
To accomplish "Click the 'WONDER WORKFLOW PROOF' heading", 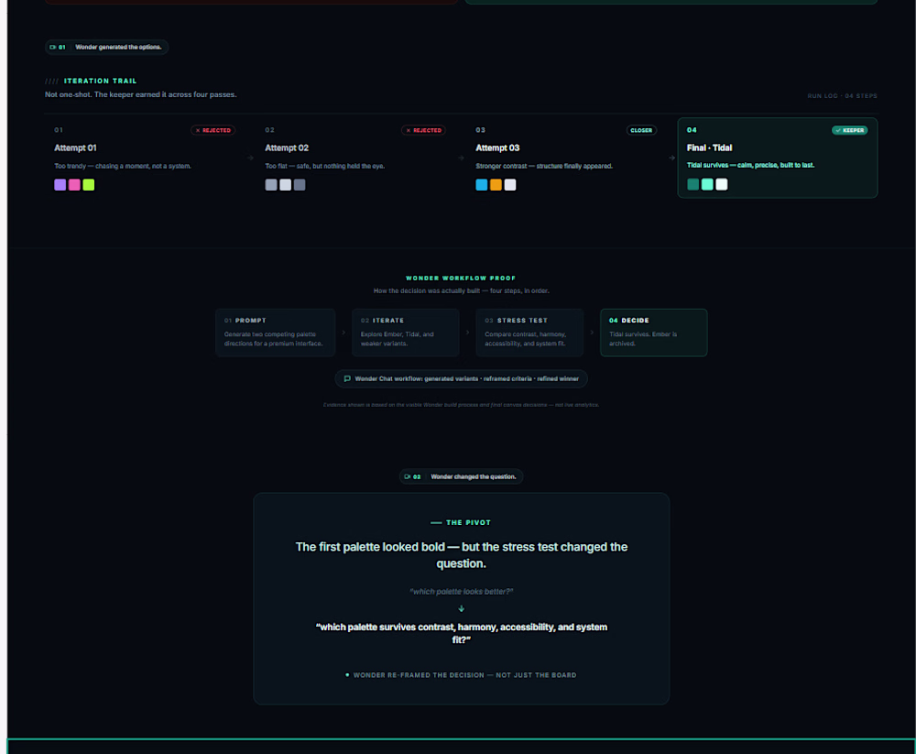I will (461, 279).
